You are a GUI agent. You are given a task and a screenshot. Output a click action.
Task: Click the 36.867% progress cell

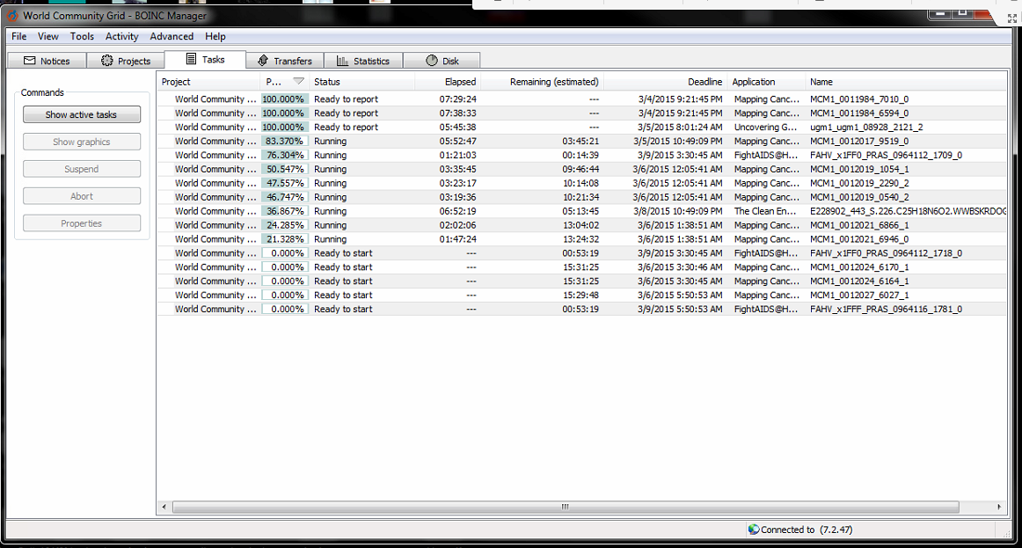coord(285,211)
